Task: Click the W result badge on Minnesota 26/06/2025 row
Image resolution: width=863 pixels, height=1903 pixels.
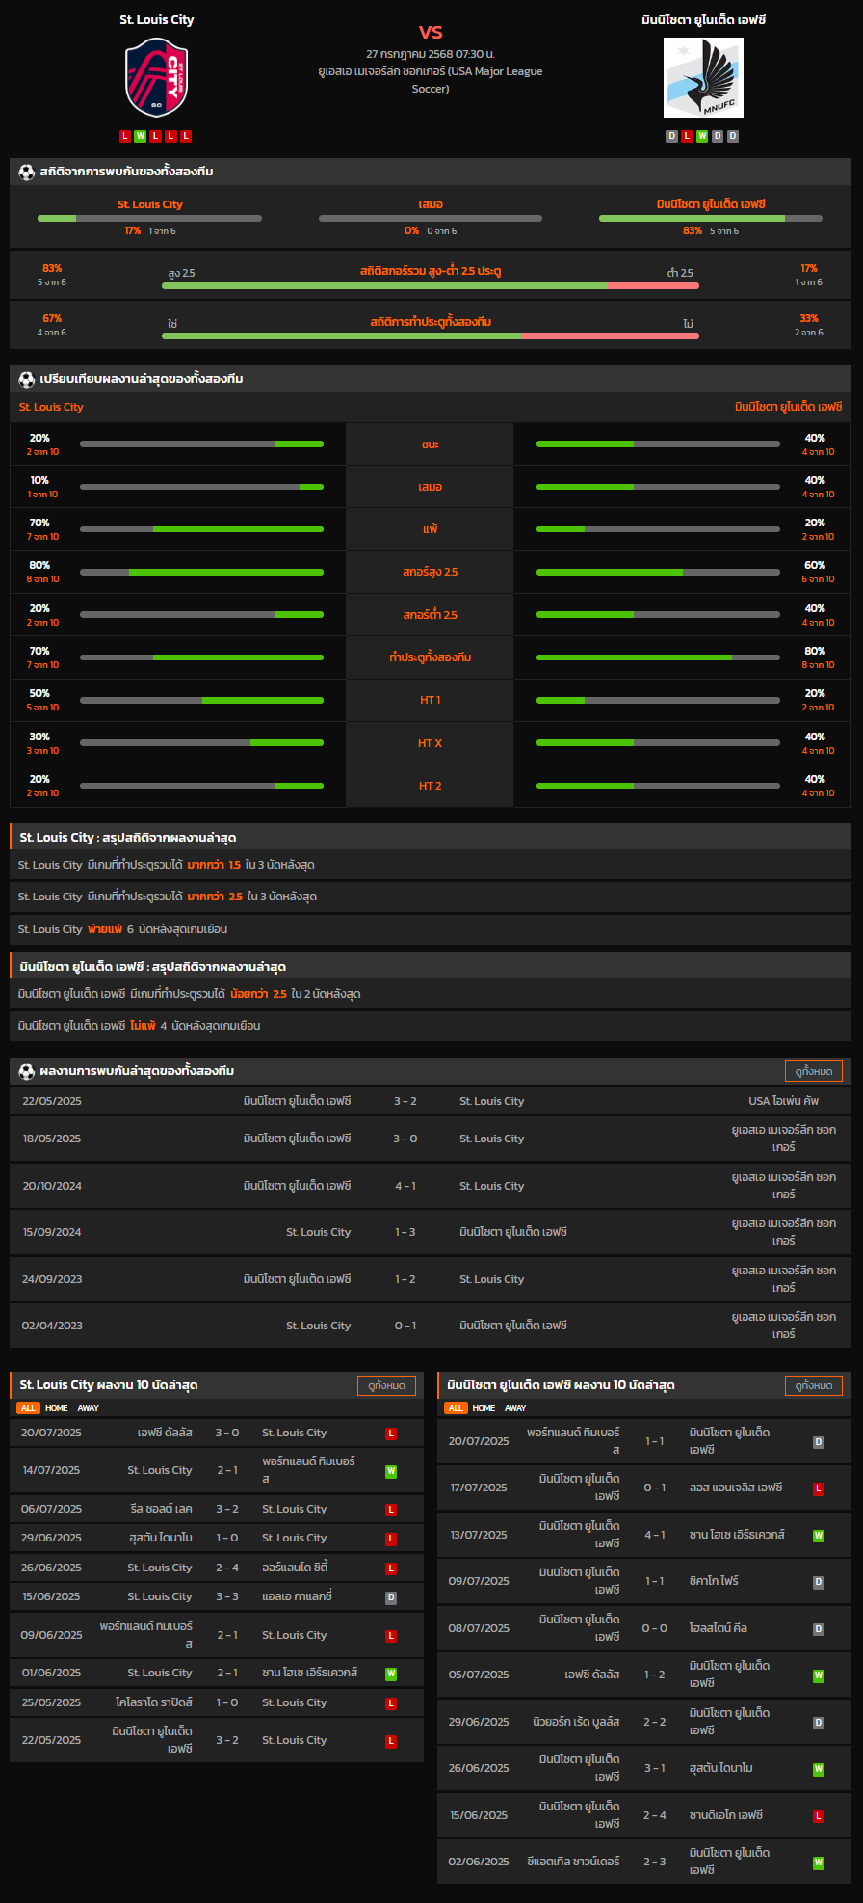Action: coord(819,1769)
